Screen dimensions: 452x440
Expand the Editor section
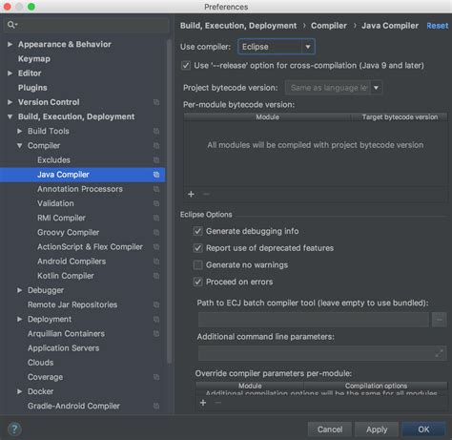[10, 73]
